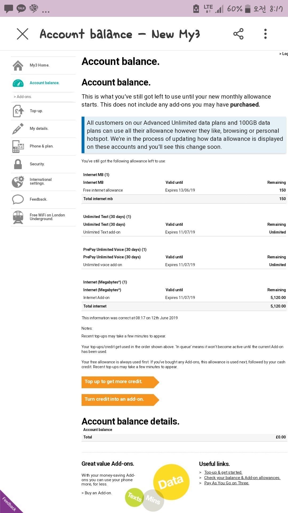Image resolution: width=288 pixels, height=513 pixels.
Task: Tap the share icon in header
Action: tap(238, 34)
